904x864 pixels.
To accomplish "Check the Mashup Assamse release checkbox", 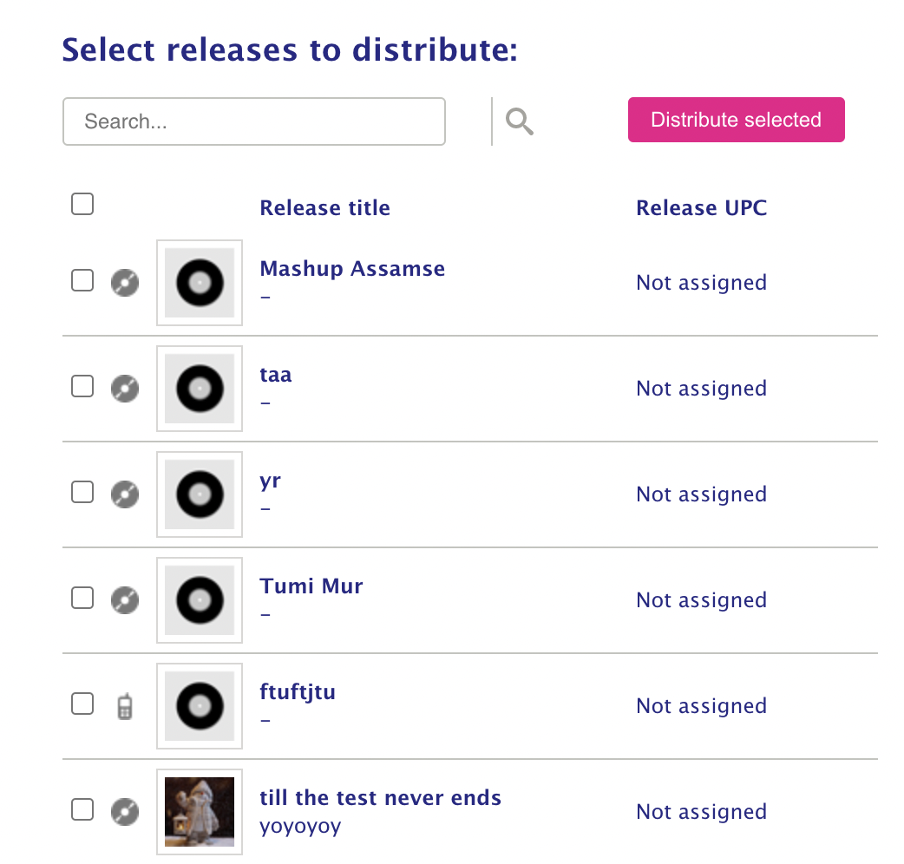I will (82, 280).
